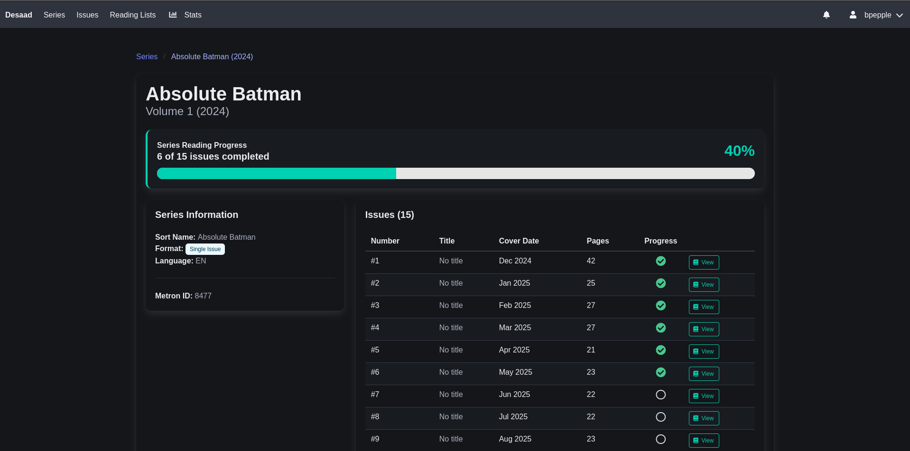Toggle issue #2's completed checkmark
This screenshot has height=451, width=910.
pyautogui.click(x=660, y=283)
